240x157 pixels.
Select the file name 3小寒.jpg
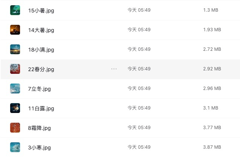[x=39, y=147]
